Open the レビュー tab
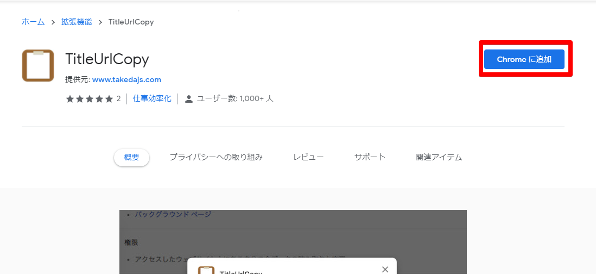The width and height of the screenshot is (596, 274). pos(308,157)
